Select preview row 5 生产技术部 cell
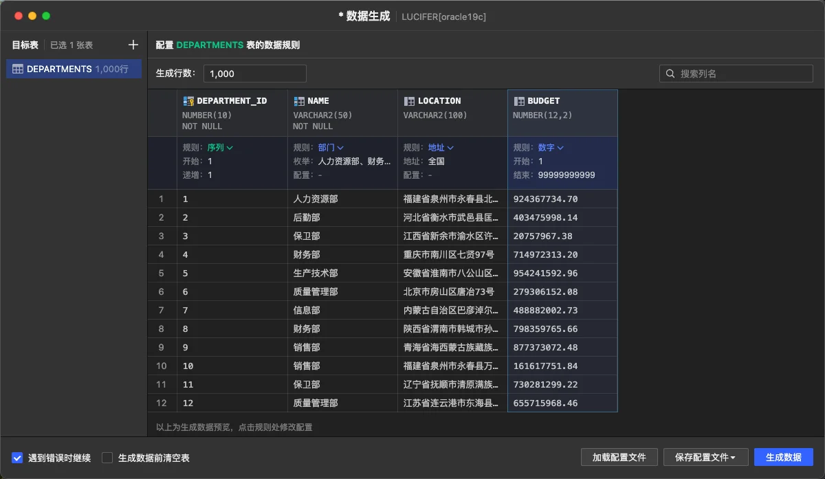 pyautogui.click(x=342, y=273)
